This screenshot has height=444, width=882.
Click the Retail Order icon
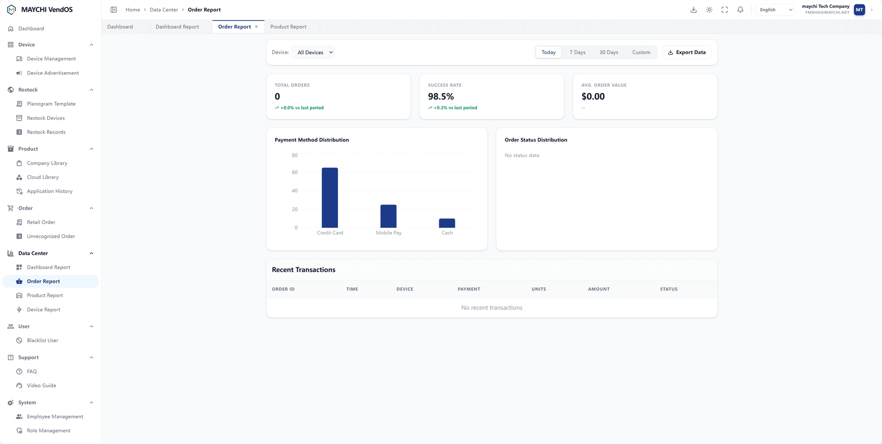(x=19, y=222)
